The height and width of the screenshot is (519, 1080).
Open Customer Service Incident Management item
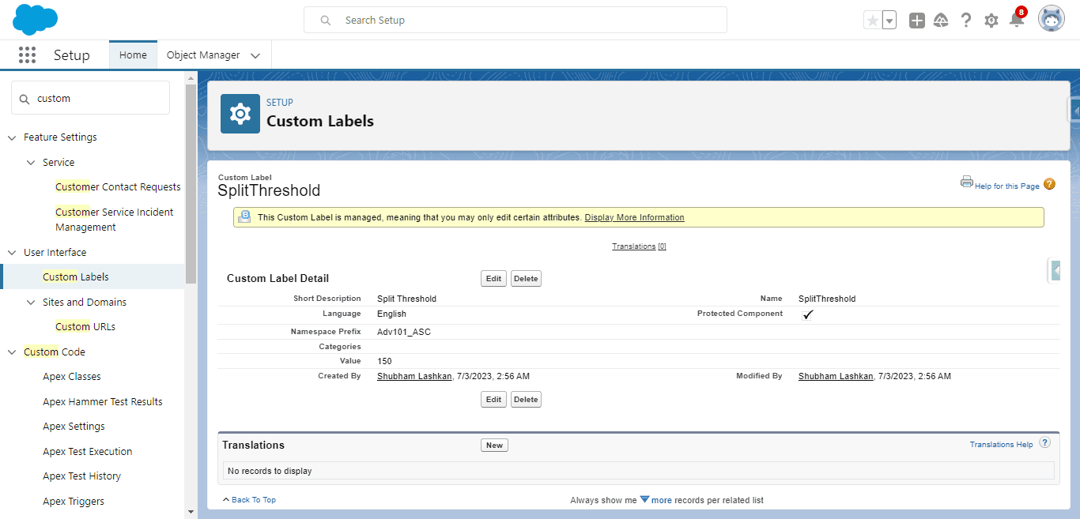115,220
